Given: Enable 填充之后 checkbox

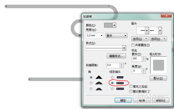Looking at the screenshot, I should pyautogui.click(x=131, y=87).
